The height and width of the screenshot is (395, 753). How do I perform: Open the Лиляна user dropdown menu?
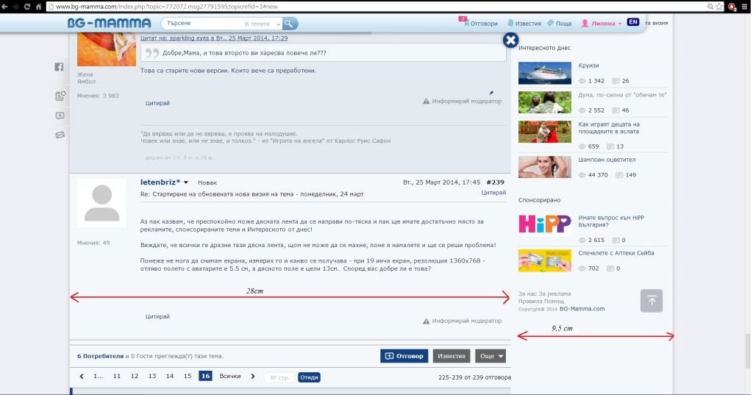(602, 24)
